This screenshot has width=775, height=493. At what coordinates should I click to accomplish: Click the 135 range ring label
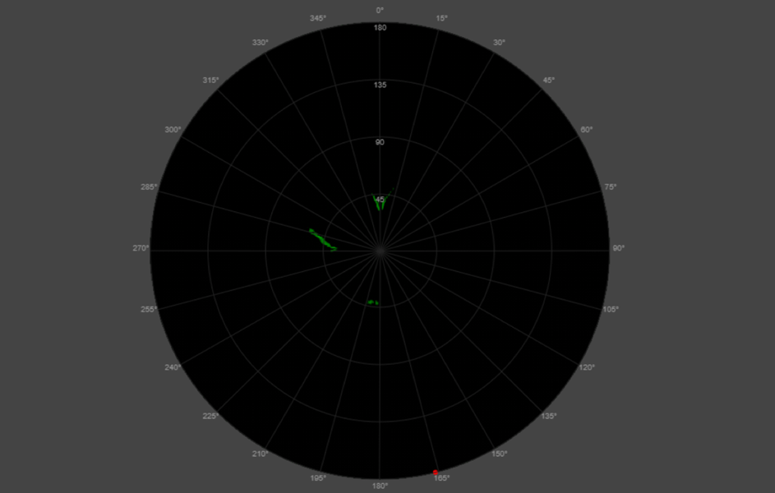380,85
